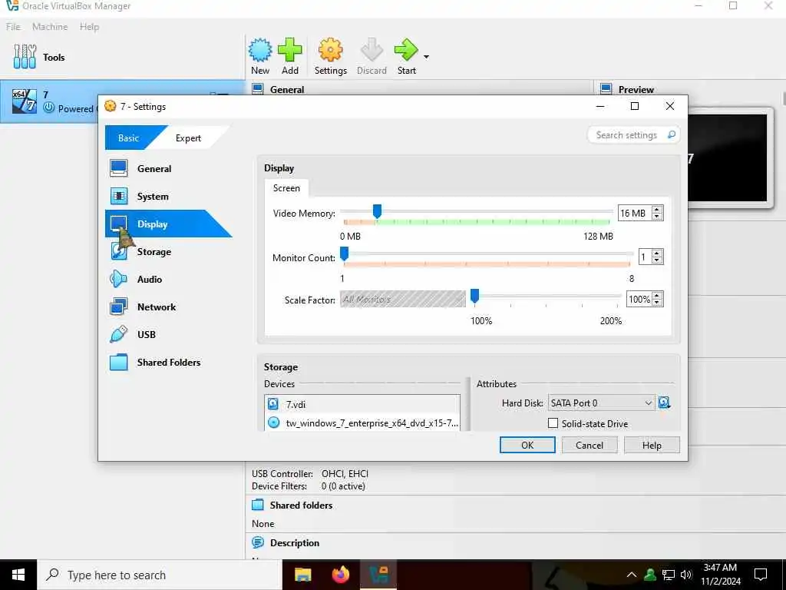Click the VirtualBox taskbar icon
Viewport: 786px width, 590px height.
pyautogui.click(x=378, y=575)
